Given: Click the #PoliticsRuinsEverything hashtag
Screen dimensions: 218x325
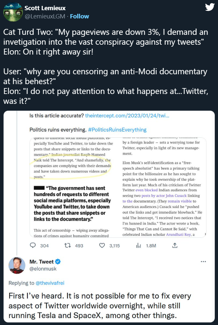Looking at the screenshot, I should pyautogui.click(x=117, y=129).
